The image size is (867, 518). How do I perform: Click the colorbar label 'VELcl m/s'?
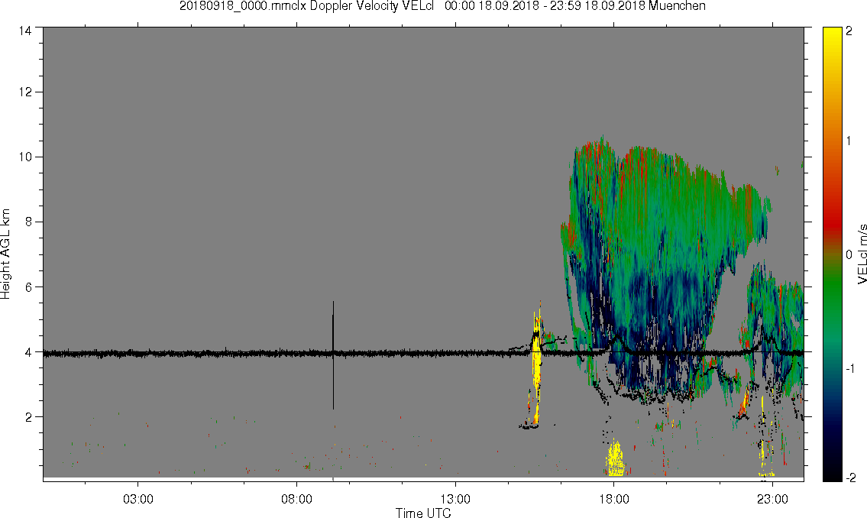tap(862, 254)
